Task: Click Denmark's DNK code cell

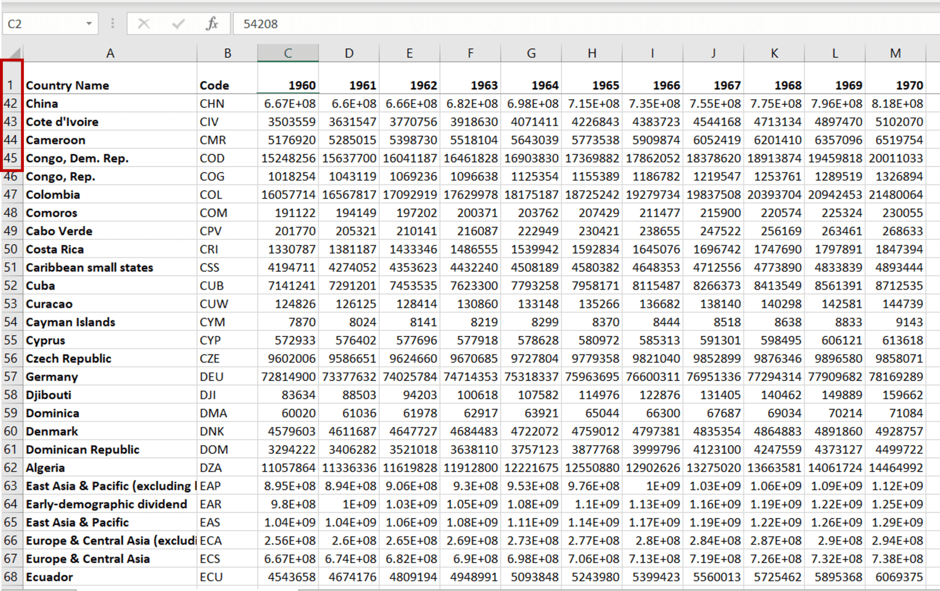Action: coord(227,431)
